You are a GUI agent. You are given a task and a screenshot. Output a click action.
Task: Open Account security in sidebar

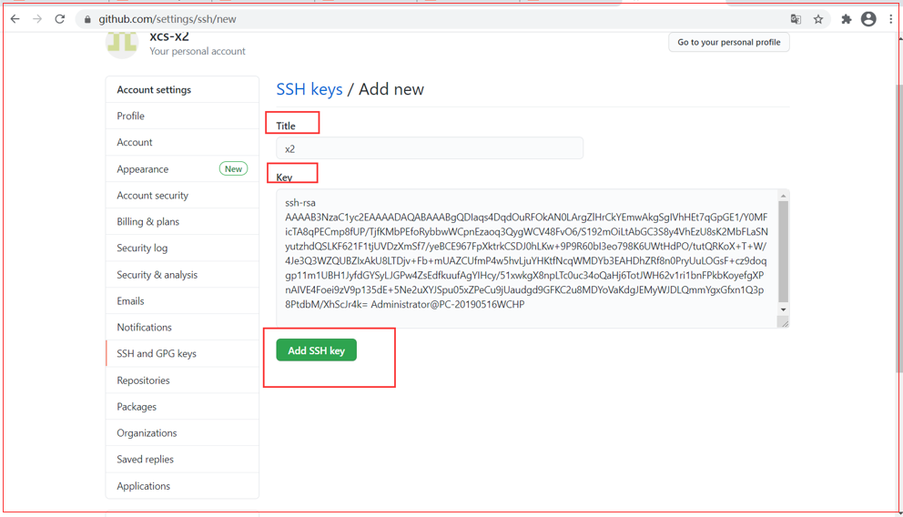click(x=183, y=195)
